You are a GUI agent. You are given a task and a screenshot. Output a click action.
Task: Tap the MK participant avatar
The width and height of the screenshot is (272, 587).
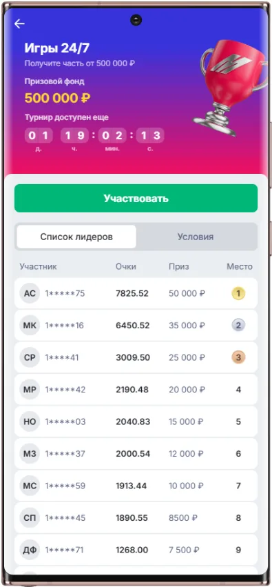(x=30, y=326)
